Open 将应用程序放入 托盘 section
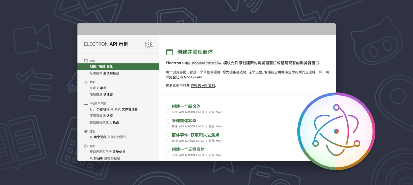The image size is (413, 185). point(104,123)
